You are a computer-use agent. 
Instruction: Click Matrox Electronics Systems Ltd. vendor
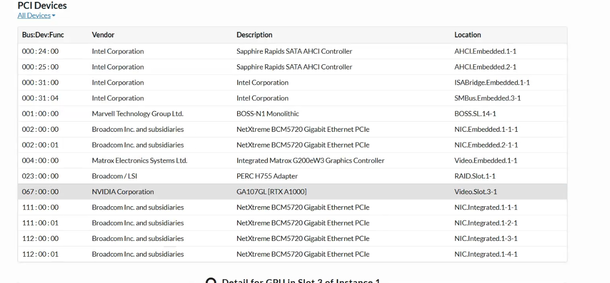[139, 161]
